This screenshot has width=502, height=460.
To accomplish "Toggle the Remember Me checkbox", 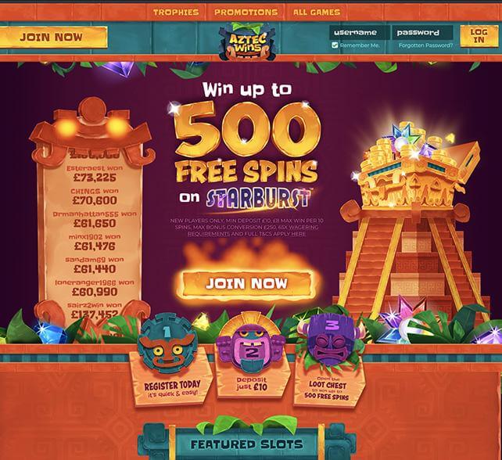I will click(x=335, y=45).
